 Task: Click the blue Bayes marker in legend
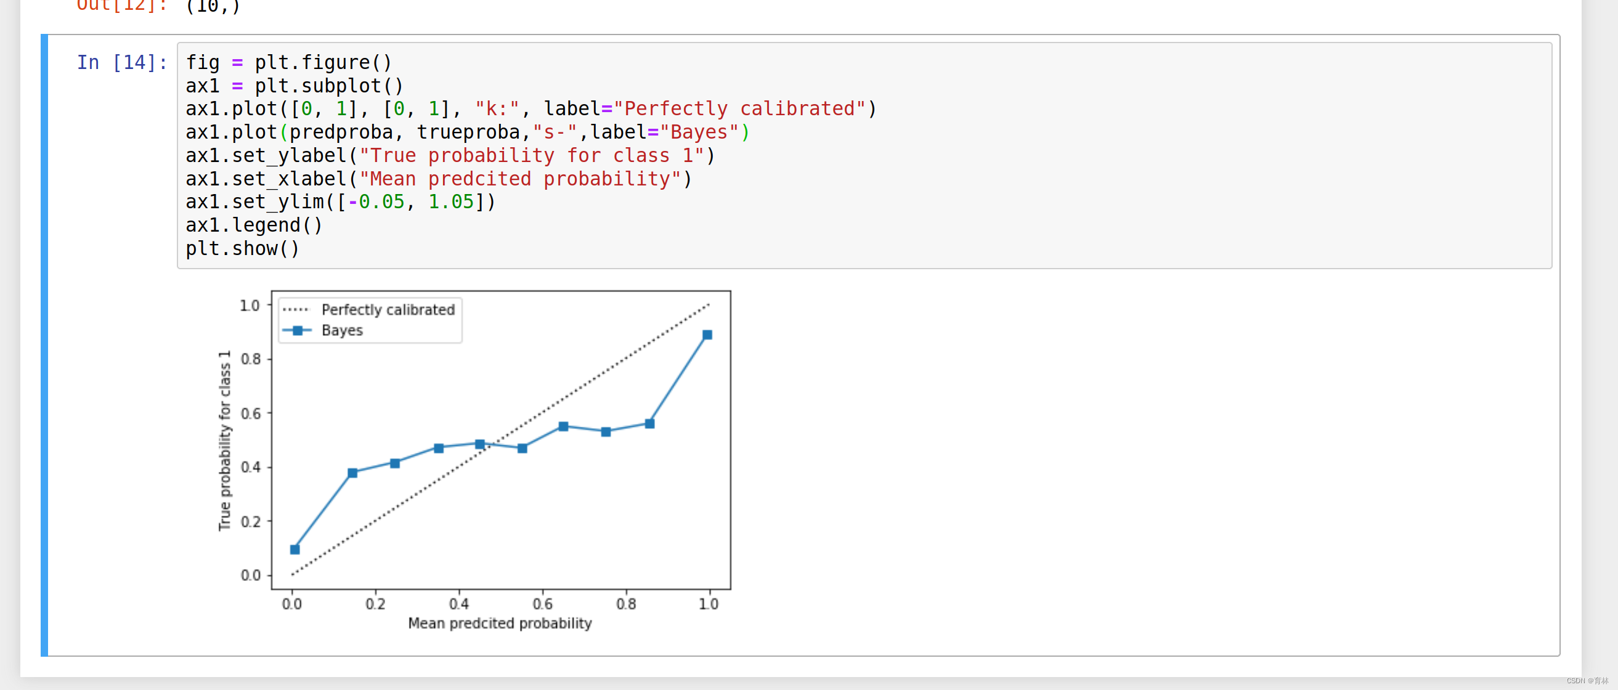point(298,330)
